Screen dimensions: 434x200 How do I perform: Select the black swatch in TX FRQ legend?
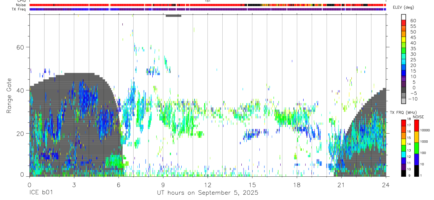click(x=404, y=173)
